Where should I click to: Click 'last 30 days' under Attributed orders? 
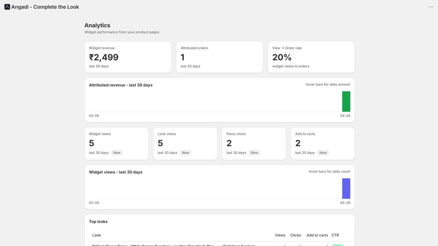(x=190, y=66)
